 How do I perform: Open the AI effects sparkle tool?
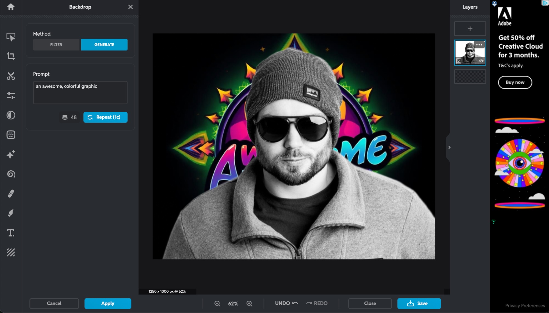pos(11,154)
